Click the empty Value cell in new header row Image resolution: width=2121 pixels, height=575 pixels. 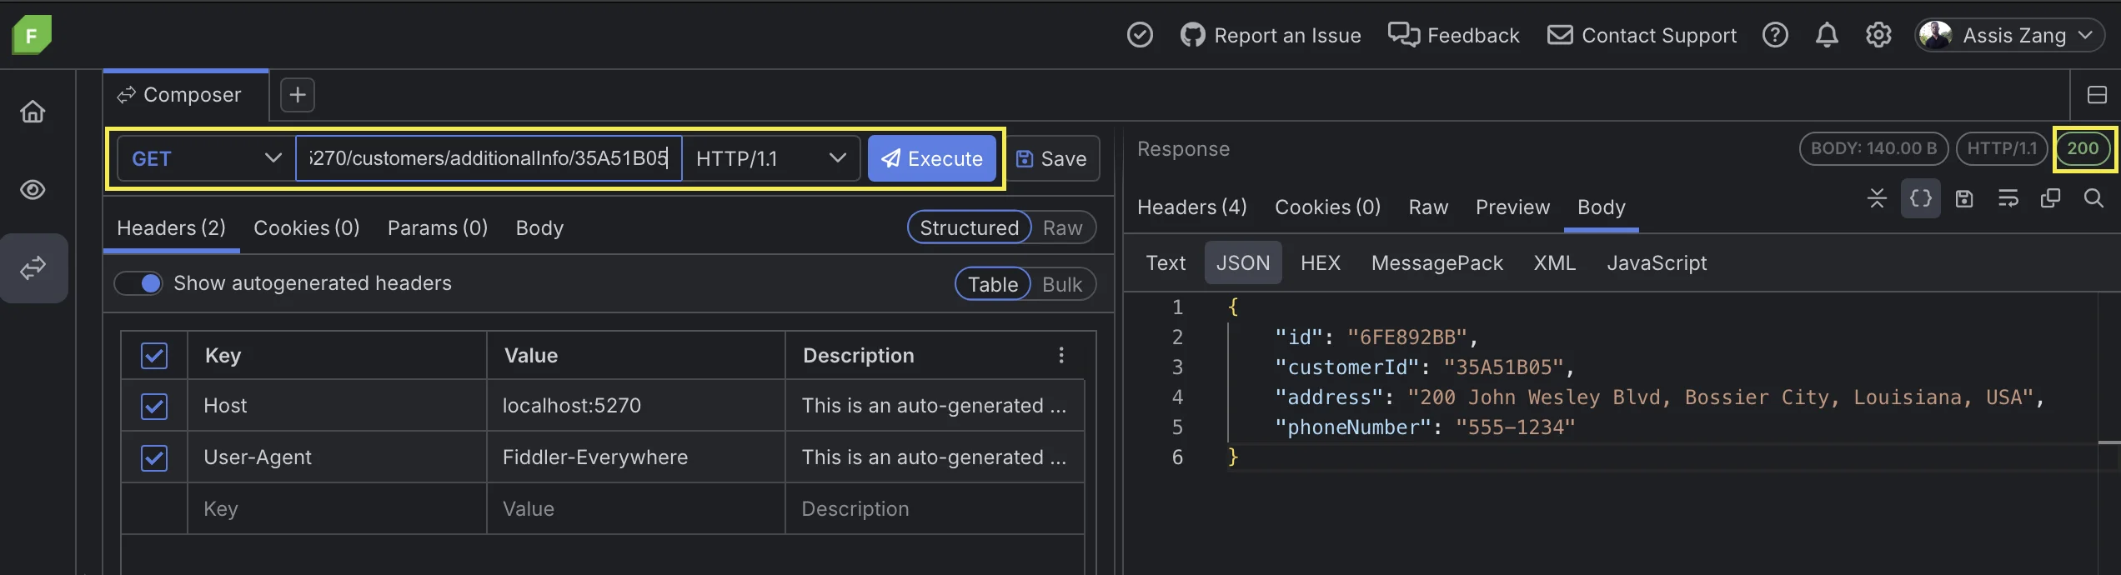click(x=636, y=509)
